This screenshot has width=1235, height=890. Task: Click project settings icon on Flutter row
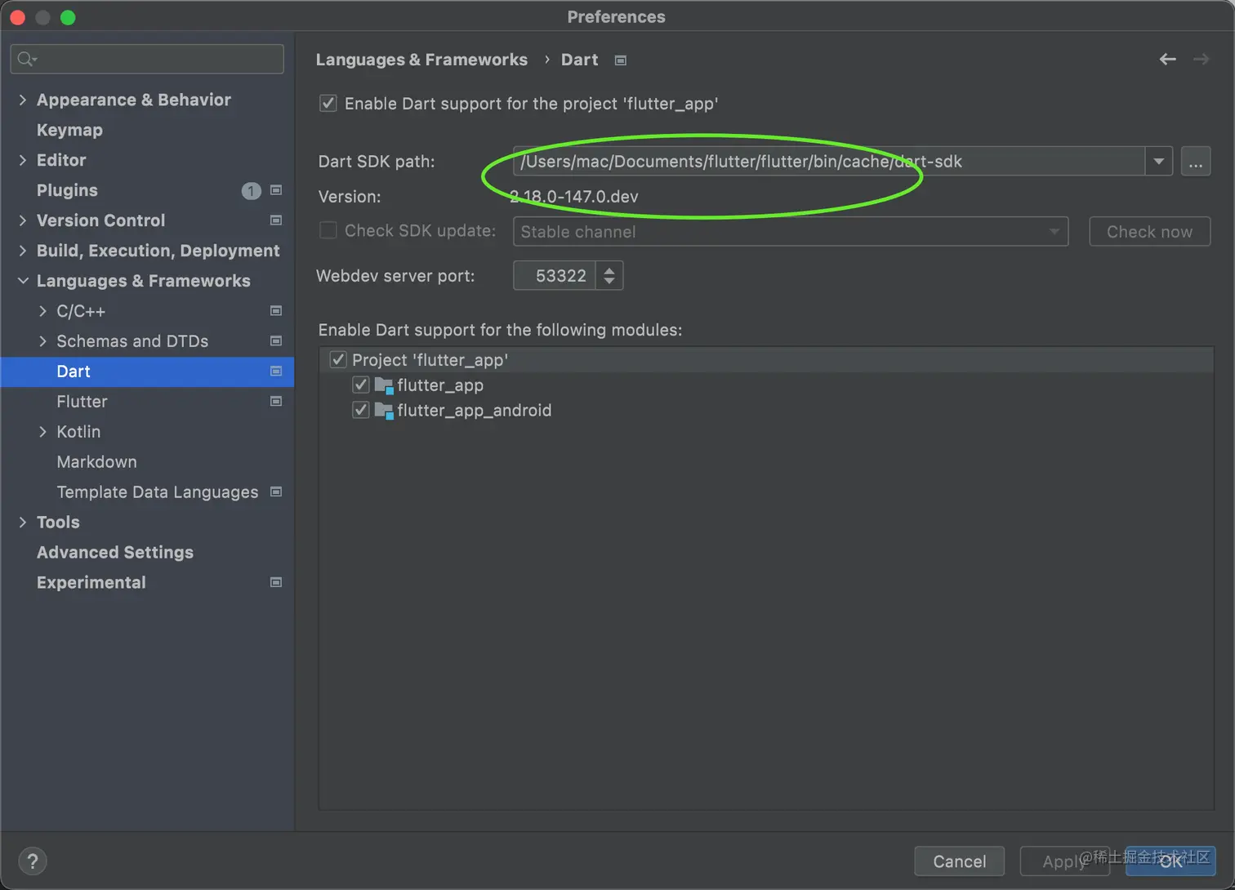tap(276, 402)
